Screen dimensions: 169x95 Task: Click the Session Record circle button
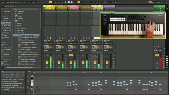[x=86, y=2]
